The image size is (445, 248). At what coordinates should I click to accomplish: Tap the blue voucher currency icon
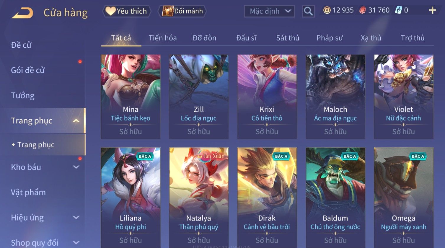tap(399, 10)
